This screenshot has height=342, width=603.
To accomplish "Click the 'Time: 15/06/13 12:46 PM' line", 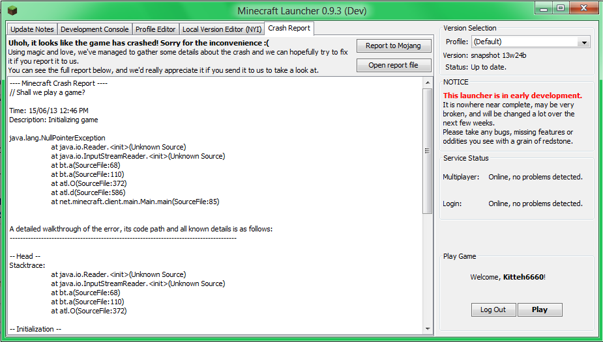I will click(x=49, y=111).
